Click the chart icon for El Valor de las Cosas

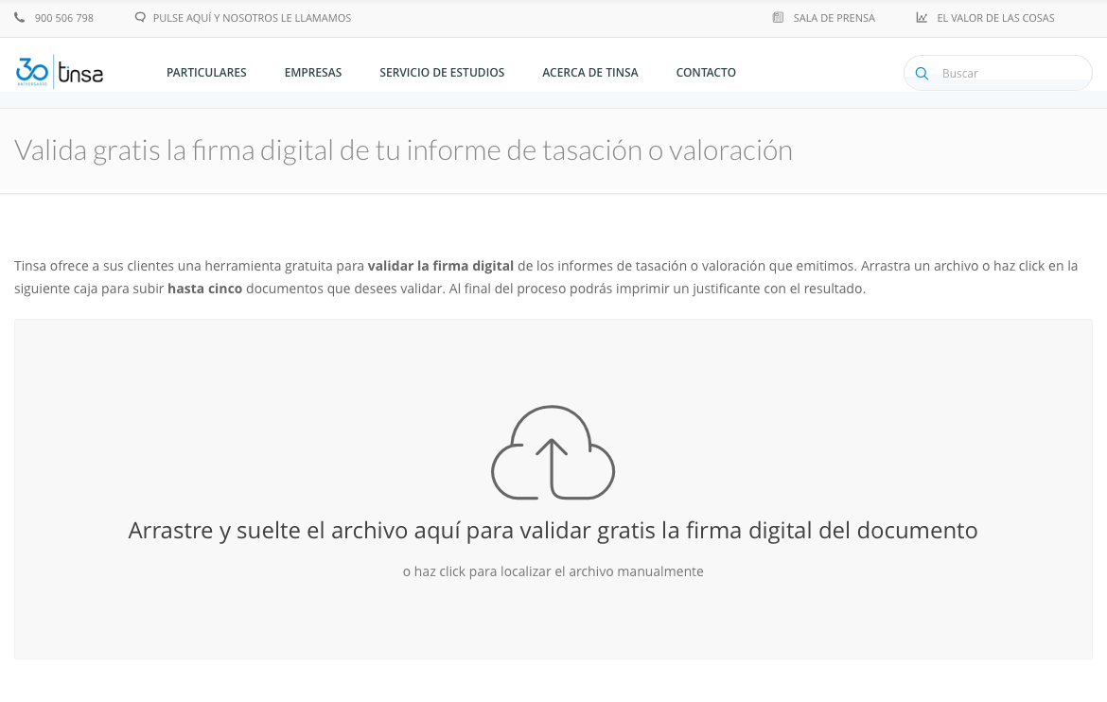tap(922, 18)
